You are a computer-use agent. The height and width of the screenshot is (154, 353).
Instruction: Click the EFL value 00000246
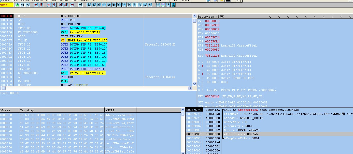[x=212, y=96]
